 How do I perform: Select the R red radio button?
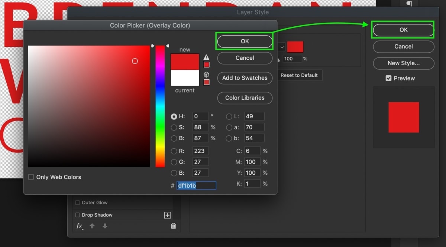point(174,151)
